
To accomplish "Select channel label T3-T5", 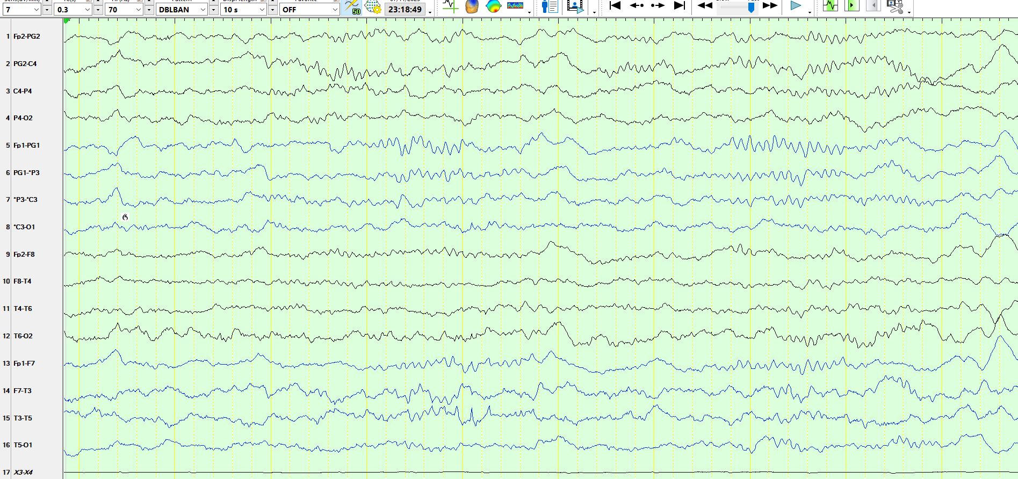I will [x=23, y=418].
